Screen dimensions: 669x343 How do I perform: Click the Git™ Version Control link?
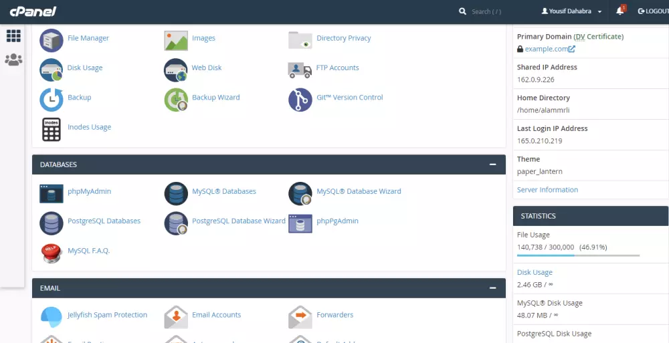(350, 97)
